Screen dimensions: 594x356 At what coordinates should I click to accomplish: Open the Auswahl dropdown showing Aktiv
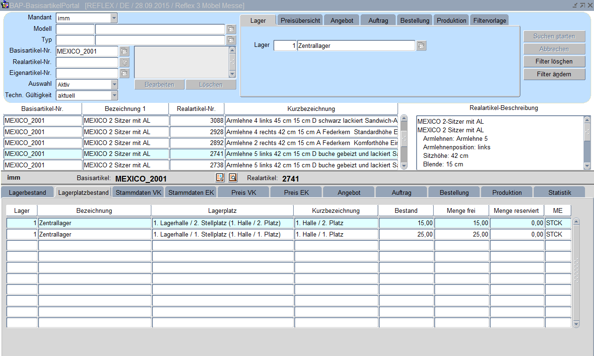(114, 84)
